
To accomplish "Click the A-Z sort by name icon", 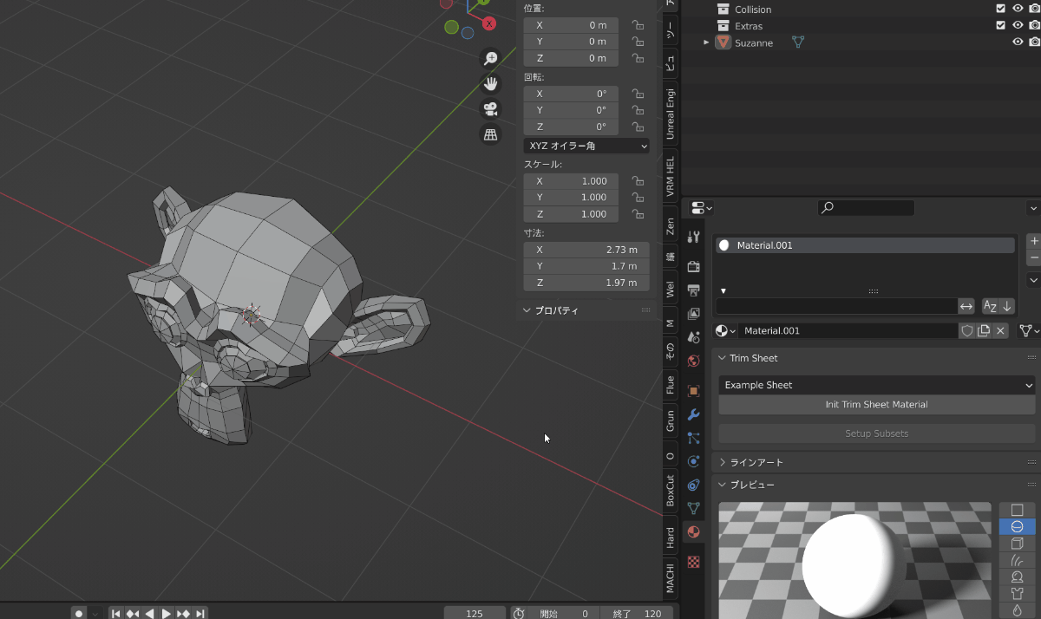I will [990, 306].
